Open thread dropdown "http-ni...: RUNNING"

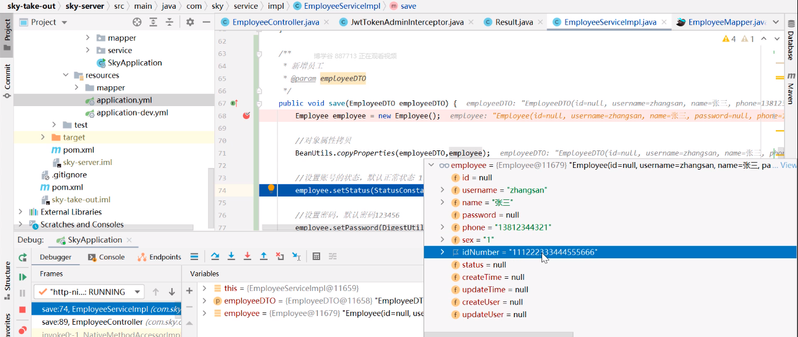click(x=89, y=292)
